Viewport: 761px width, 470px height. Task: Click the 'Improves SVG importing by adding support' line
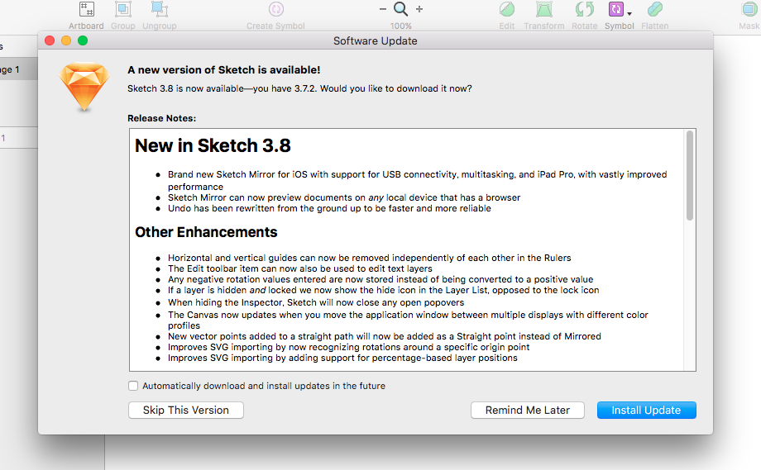(x=342, y=358)
